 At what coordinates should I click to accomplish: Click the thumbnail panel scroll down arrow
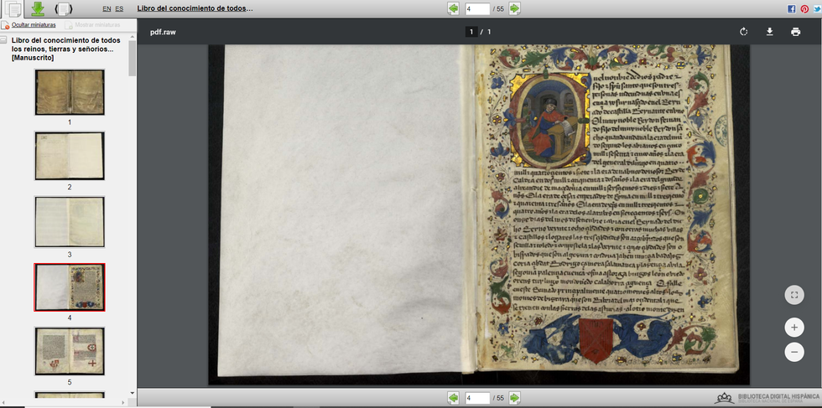[x=133, y=393]
